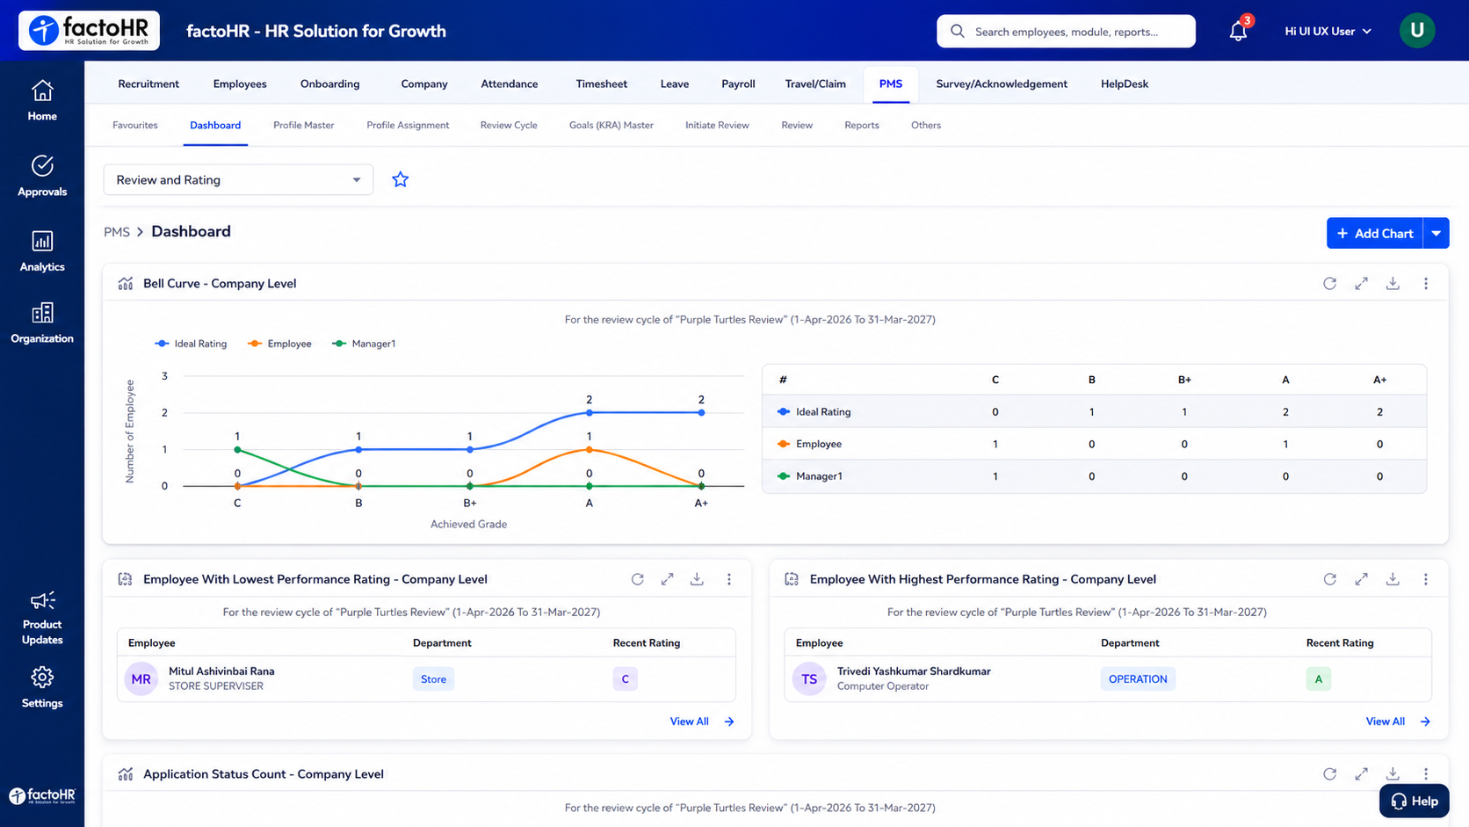The image size is (1469, 827).
Task: Refresh the Bell Curve chart
Action: [1329, 283]
